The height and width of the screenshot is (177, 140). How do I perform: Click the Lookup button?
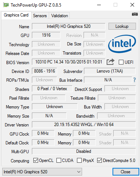tap(122, 26)
